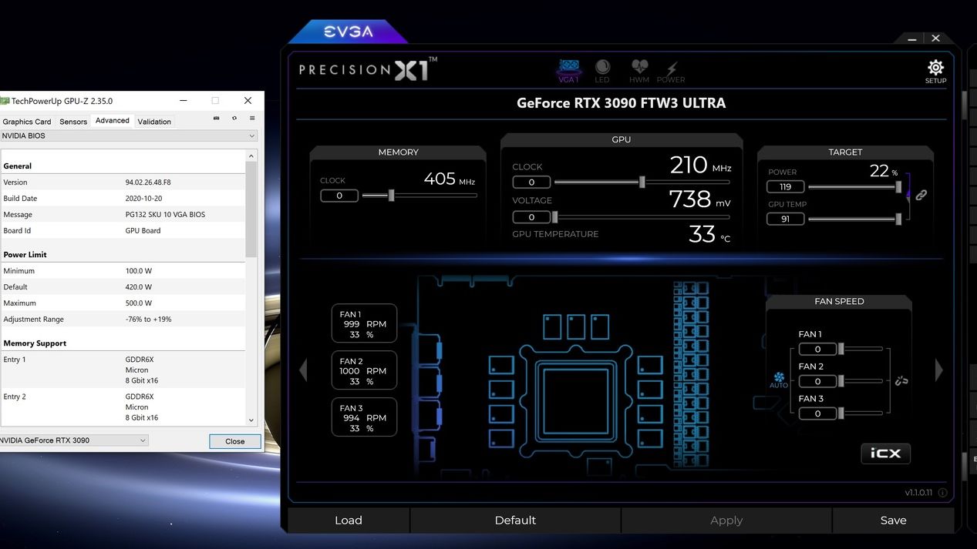Image resolution: width=977 pixels, height=549 pixels.
Task: Click the Default 420.0 W power limit value
Action: (139, 287)
